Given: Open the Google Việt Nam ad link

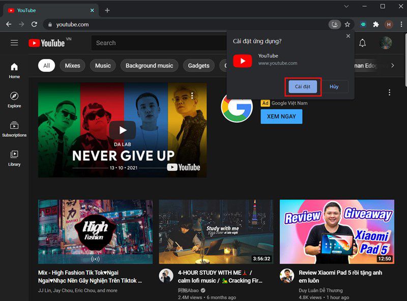Looking at the screenshot, I should (289, 103).
